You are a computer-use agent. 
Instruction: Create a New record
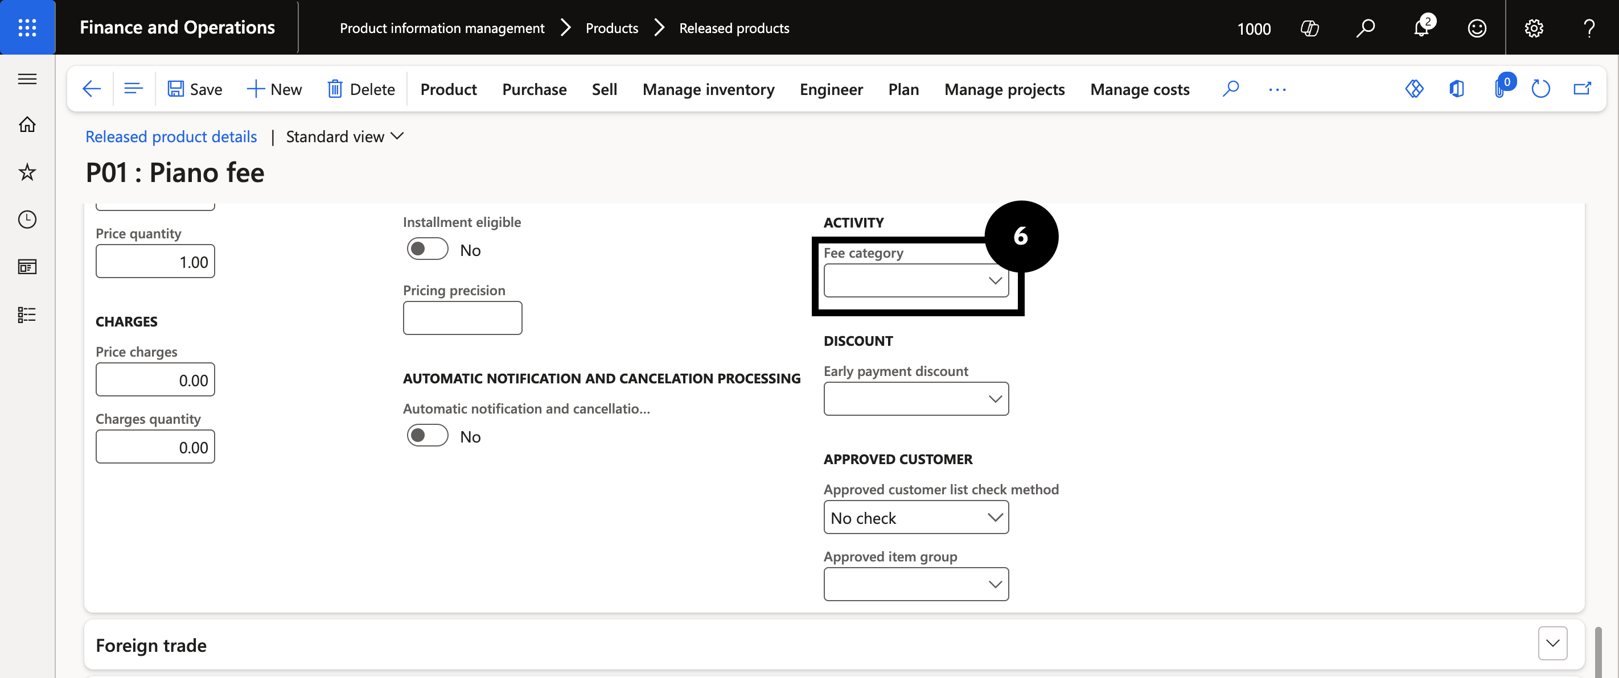tap(274, 89)
